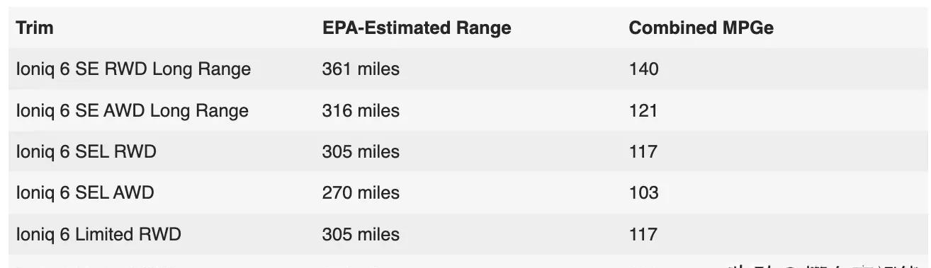Viewport: 931px width, 268px height.
Task: Select the Ioniq 6 SEL RWD cell
Action: 86,152
